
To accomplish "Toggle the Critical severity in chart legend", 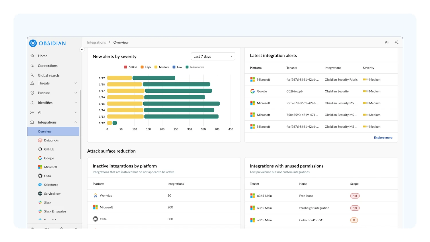I will [130, 67].
